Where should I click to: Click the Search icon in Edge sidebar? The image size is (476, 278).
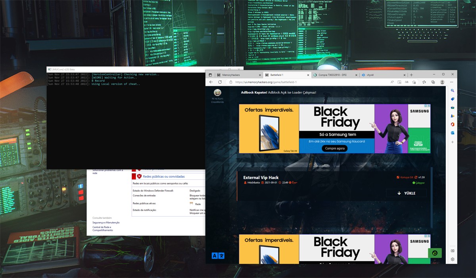[x=453, y=91]
